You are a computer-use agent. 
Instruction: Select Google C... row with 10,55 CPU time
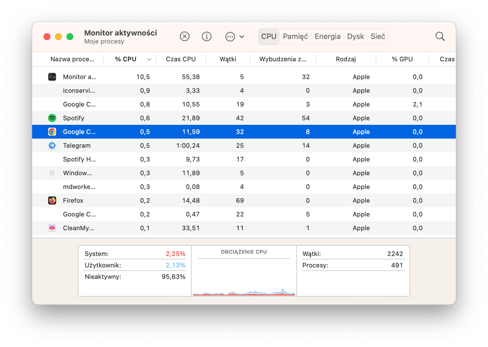click(244, 104)
